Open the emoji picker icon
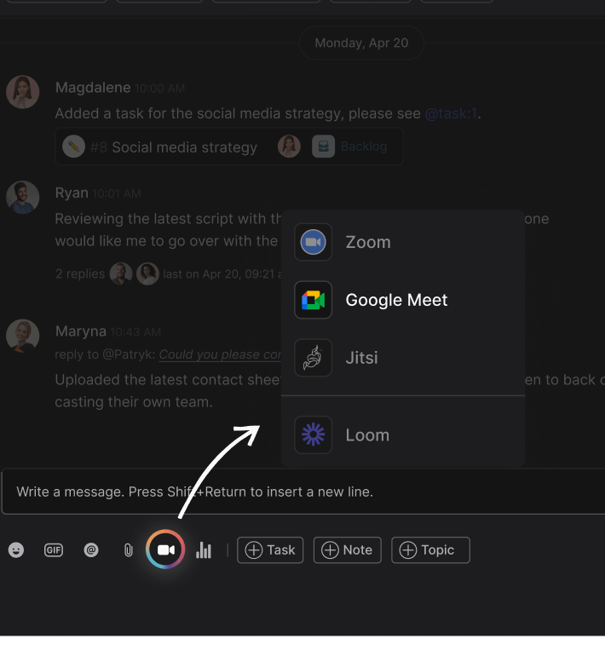Viewport: 605px width, 650px height. (16, 550)
